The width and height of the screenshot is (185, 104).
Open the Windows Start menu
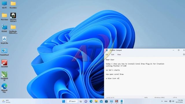coord(64,101)
